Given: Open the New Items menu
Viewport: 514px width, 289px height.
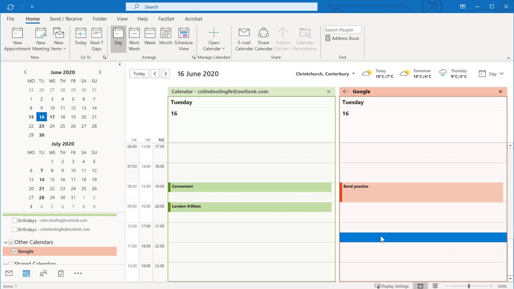Looking at the screenshot, I should [x=58, y=39].
